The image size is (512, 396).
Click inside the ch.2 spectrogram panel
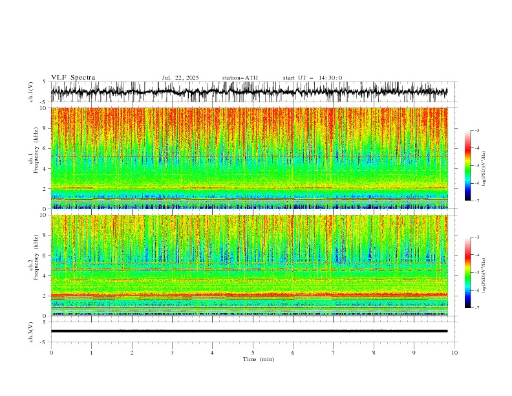pyautogui.click(x=249, y=265)
